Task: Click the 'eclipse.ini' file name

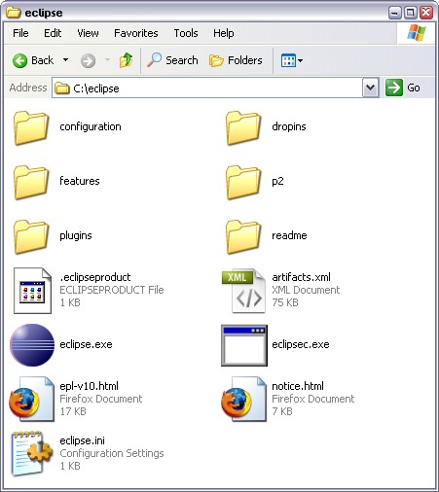Action: 82,440
